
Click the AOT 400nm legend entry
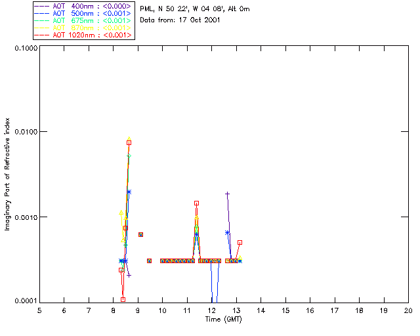coord(83,6)
